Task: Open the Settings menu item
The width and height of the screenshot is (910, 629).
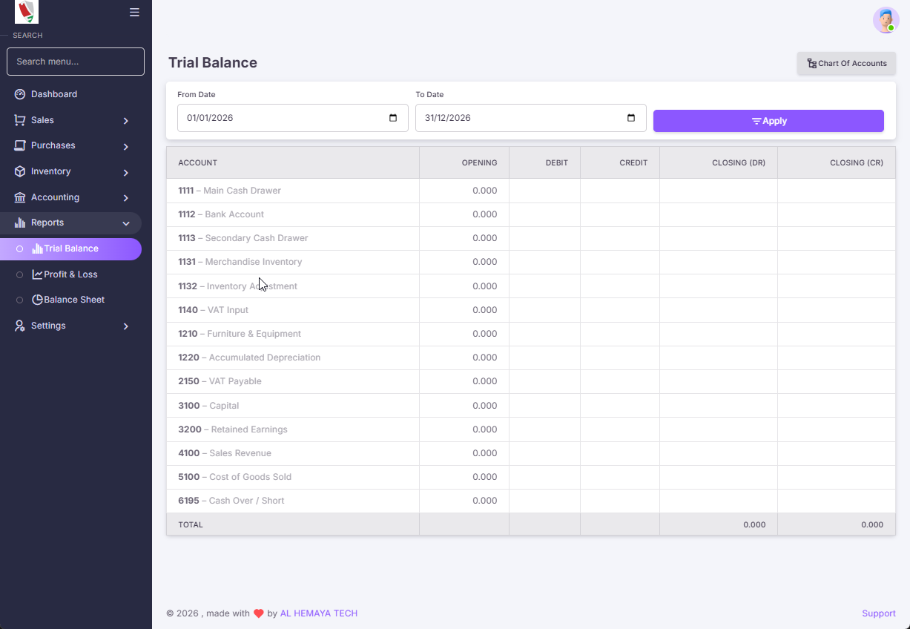Action: pos(48,326)
